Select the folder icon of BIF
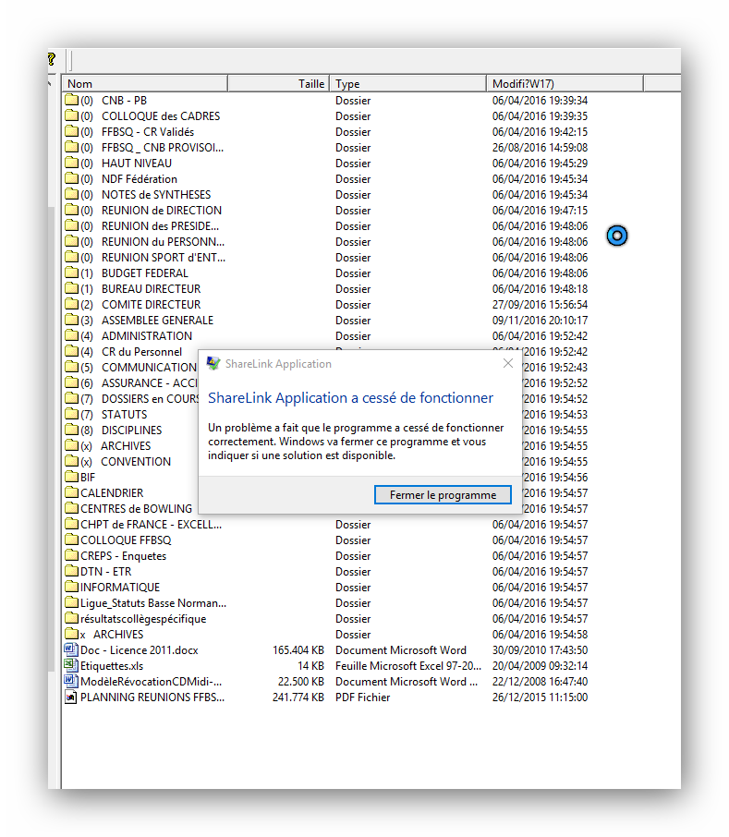The width and height of the screenshot is (729, 837). [x=71, y=477]
